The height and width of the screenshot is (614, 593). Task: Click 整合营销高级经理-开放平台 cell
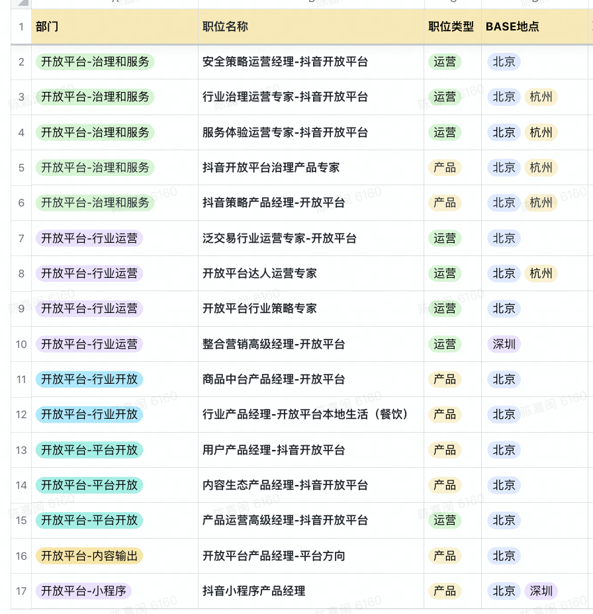311,344
